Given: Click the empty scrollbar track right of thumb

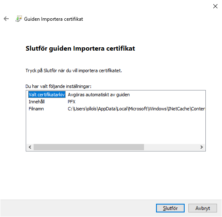Looking at the screenshot, I should (x=171, y=147).
